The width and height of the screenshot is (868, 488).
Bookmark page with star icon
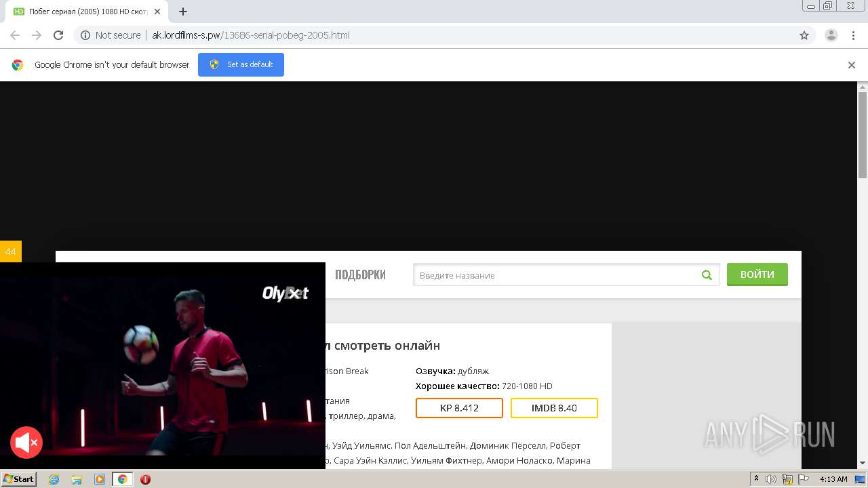pyautogui.click(x=804, y=35)
